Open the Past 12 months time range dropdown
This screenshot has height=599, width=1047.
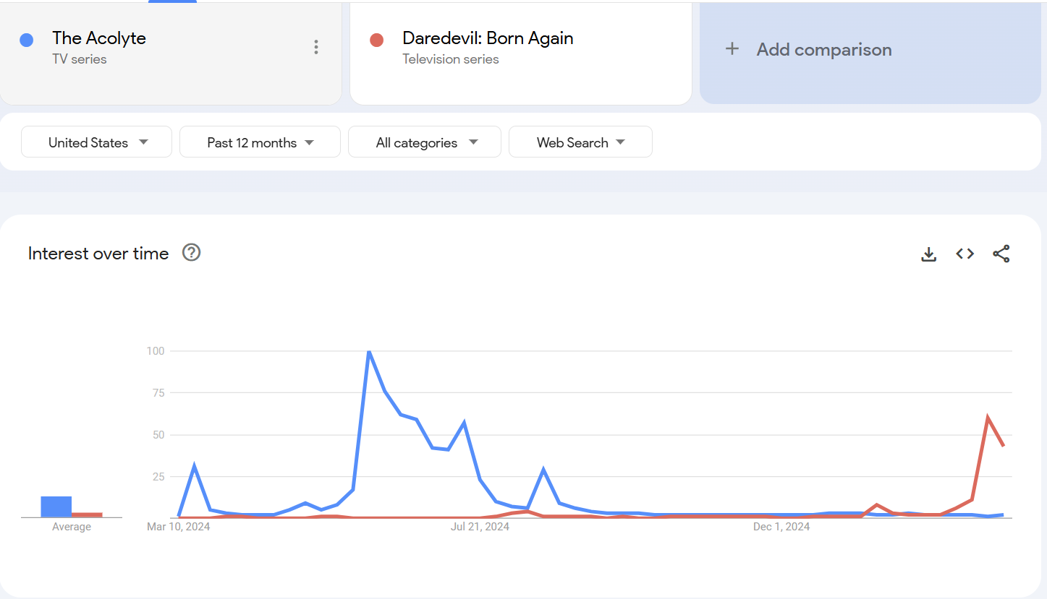260,142
